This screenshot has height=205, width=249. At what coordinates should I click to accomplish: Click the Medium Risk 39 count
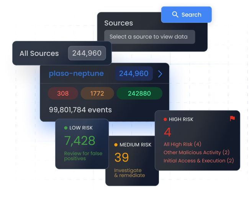tap(121, 157)
